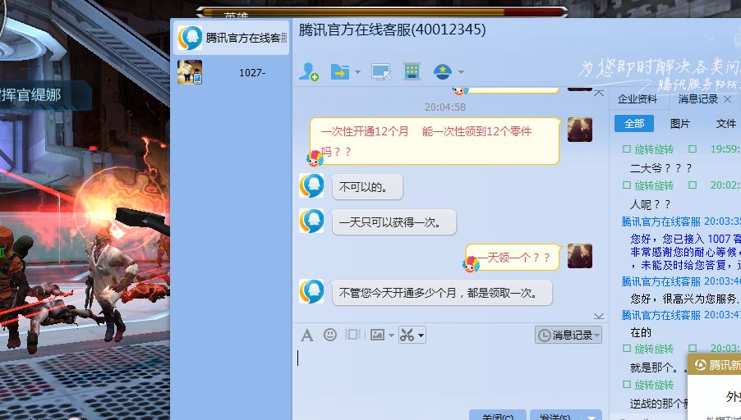This screenshot has width=741, height=420.
Task: Click service avatar beside 不管您今天开通多少个月 message
Action: [x=311, y=291]
